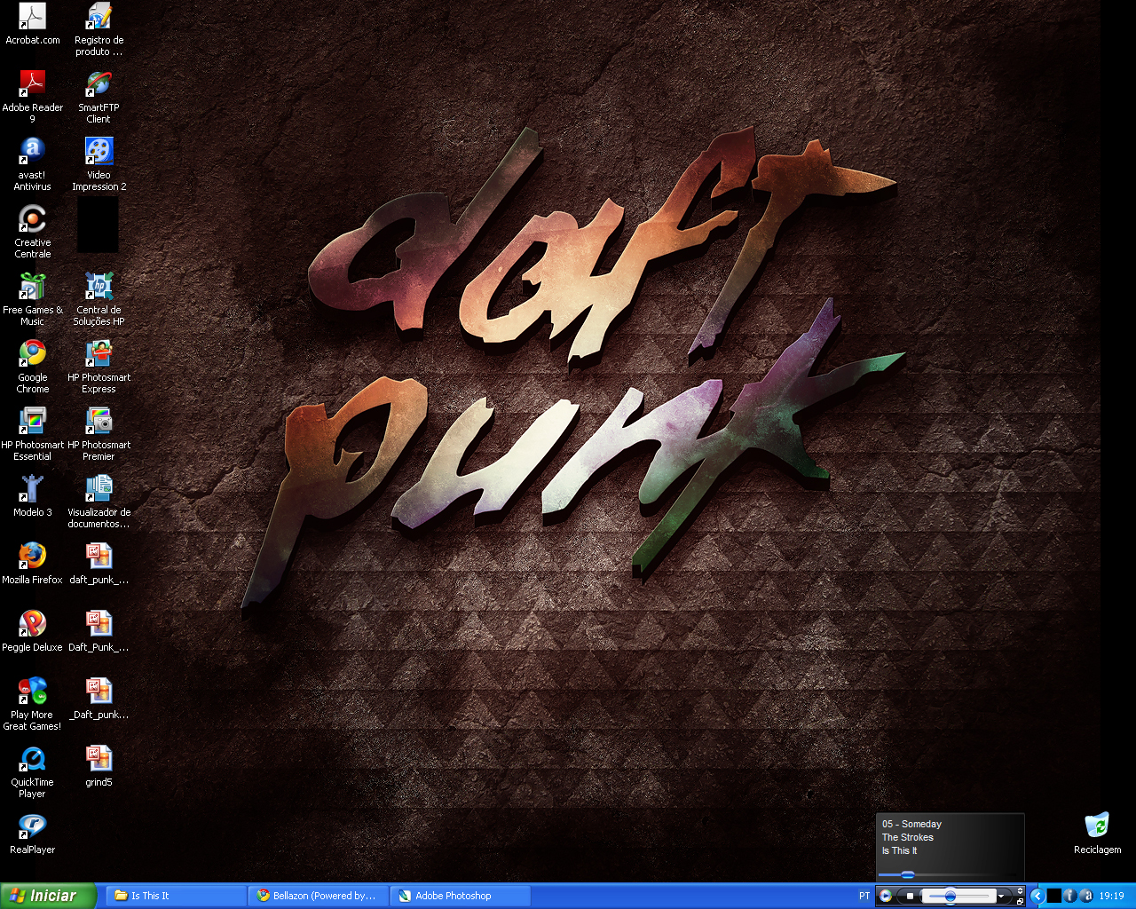Open the media player toolbar dropdown arrow
1136x909 pixels.
[1001, 897]
